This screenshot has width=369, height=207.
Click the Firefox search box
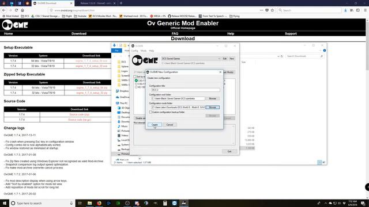[309, 10]
